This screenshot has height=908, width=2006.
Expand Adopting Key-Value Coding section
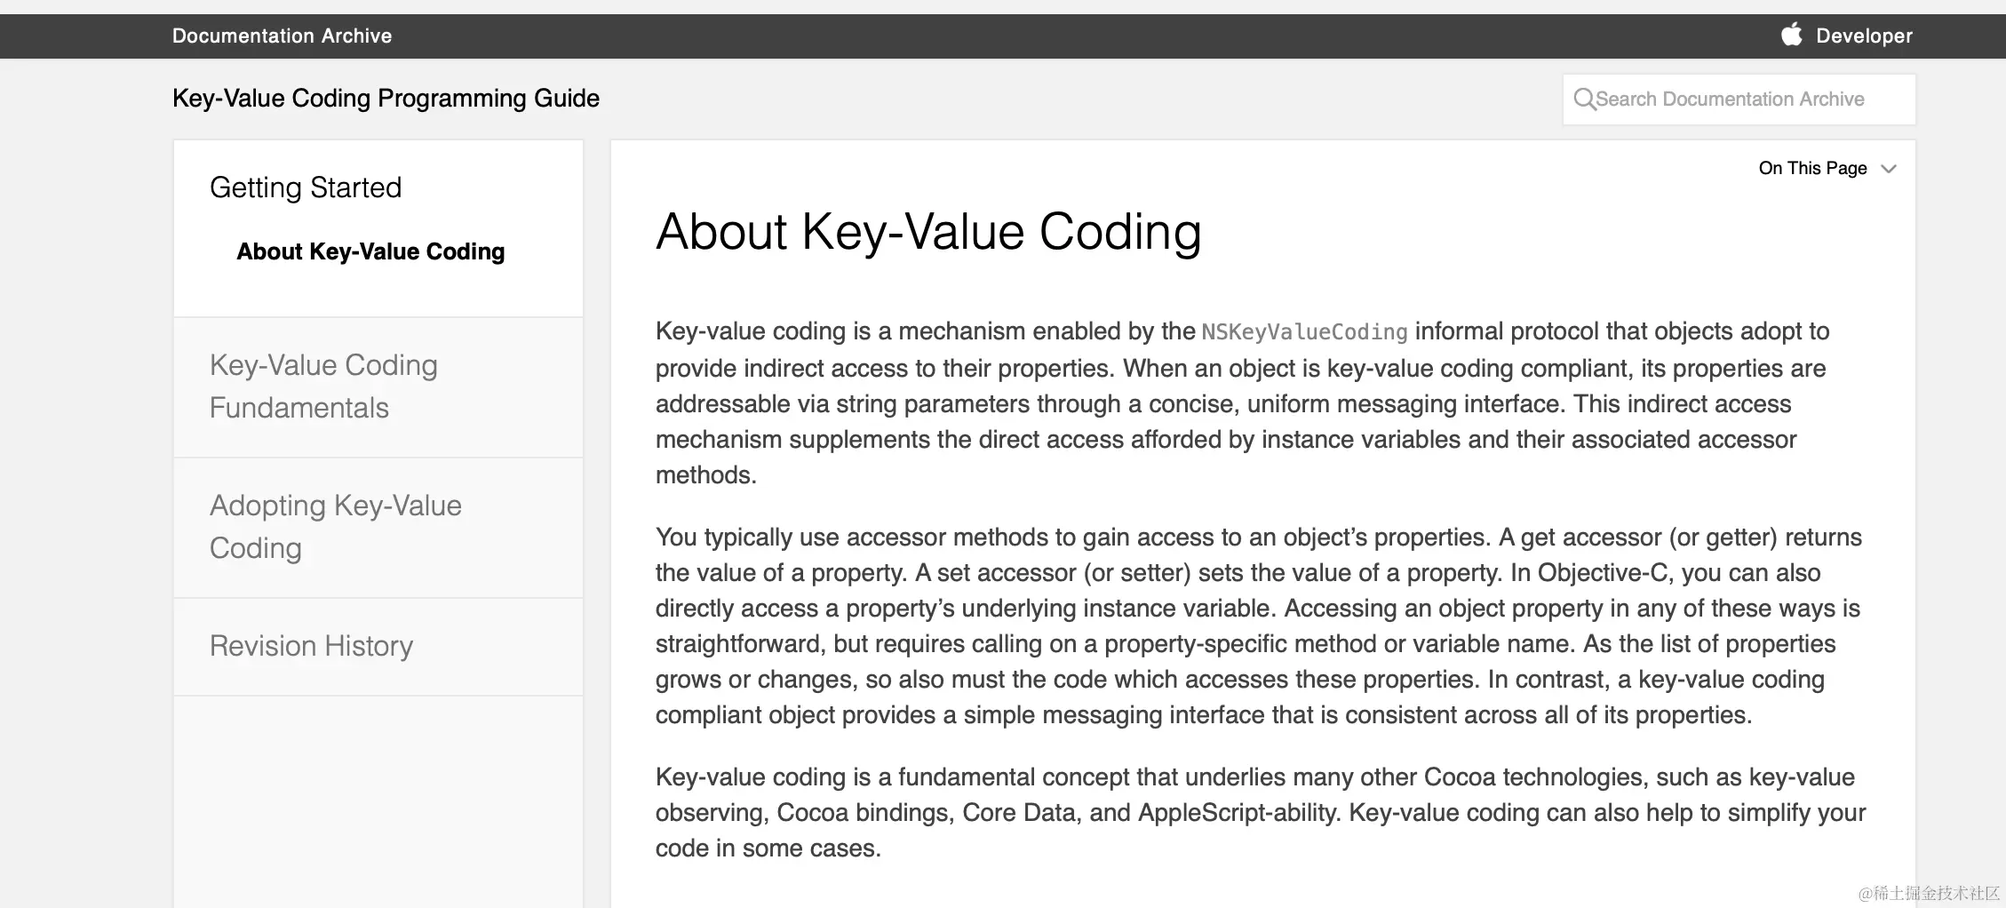pos(378,527)
